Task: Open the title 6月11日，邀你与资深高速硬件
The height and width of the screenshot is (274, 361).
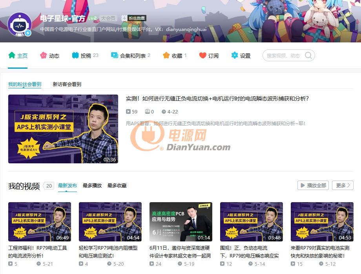Action: tap(180, 252)
